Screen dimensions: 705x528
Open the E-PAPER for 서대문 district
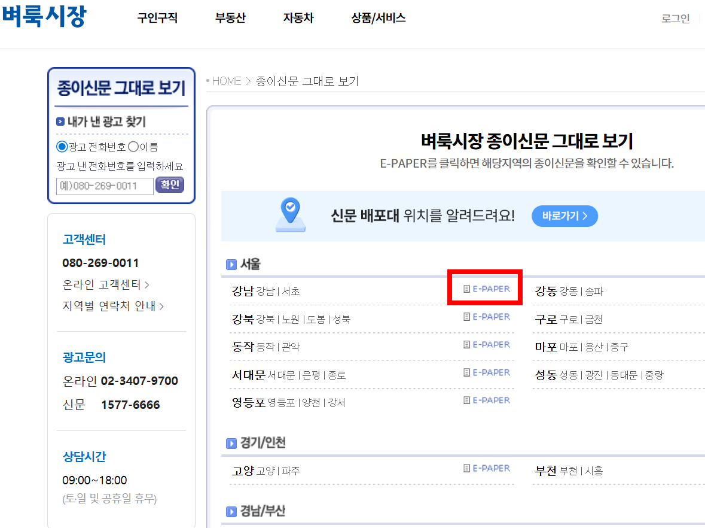click(x=488, y=372)
